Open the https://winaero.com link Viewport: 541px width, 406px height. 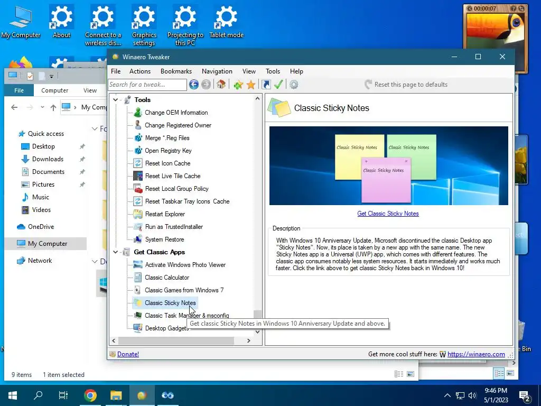coord(476,354)
